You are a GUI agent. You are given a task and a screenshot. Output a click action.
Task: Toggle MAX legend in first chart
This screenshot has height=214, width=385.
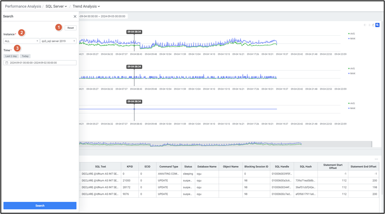(x=352, y=38)
